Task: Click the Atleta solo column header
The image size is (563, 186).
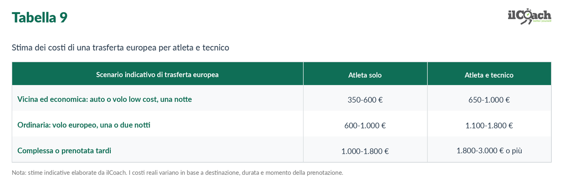Action: pos(365,75)
